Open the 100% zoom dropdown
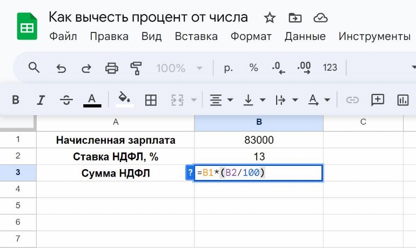This screenshot has height=248, width=416. click(x=179, y=68)
